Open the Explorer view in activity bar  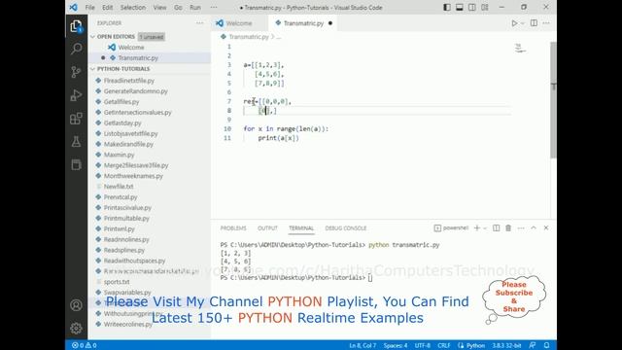pos(76,26)
